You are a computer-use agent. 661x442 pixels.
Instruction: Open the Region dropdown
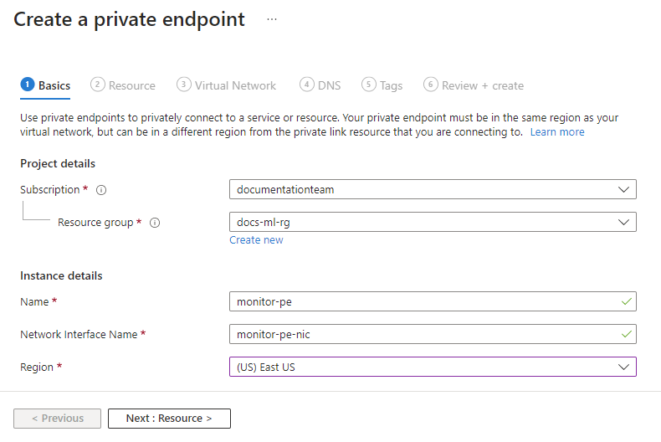point(433,367)
